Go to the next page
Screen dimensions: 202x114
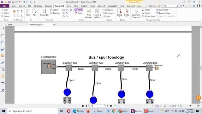click(x=107, y=106)
